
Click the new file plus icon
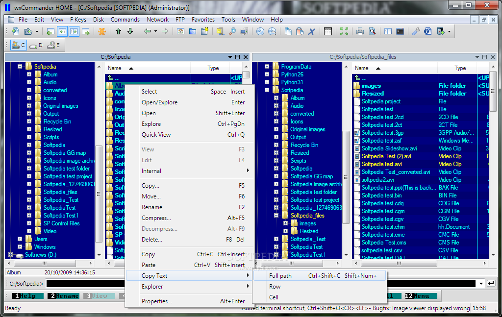click(15, 31)
